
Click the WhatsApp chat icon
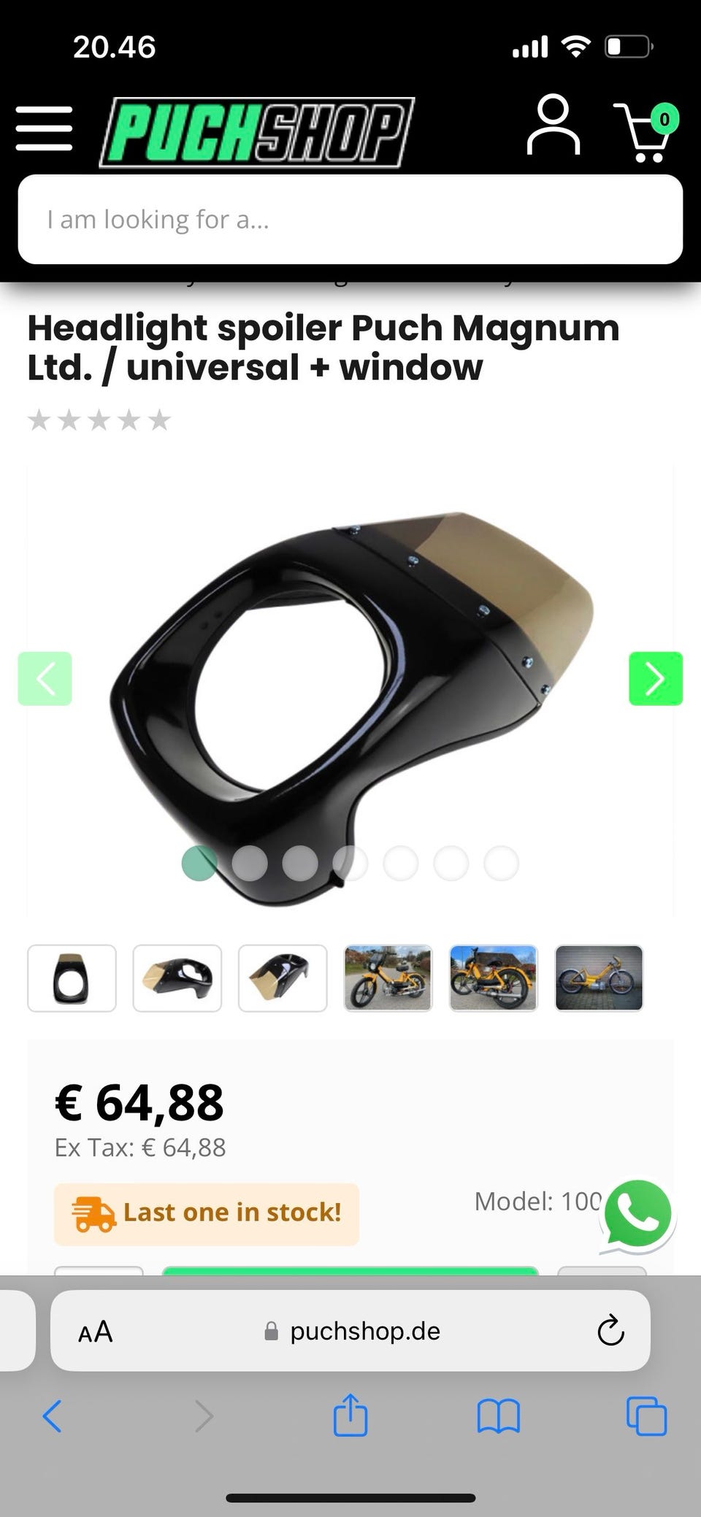point(637,1215)
